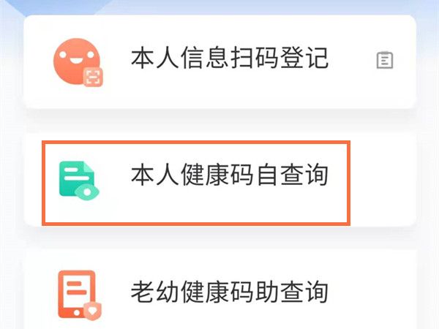The height and width of the screenshot is (329, 439).
Task: Tap the green health code document icon
Action: [x=77, y=178]
